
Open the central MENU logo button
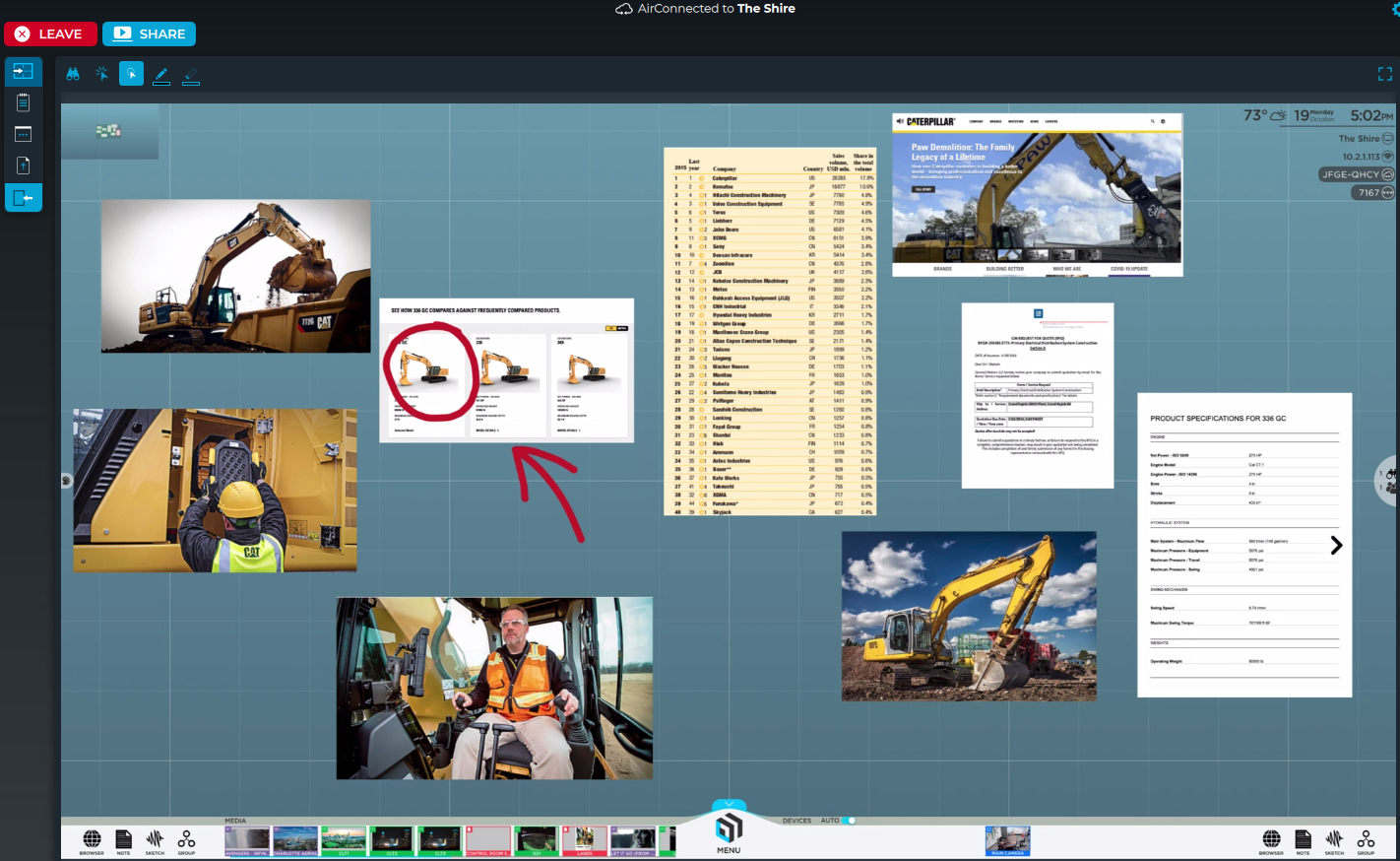729,832
